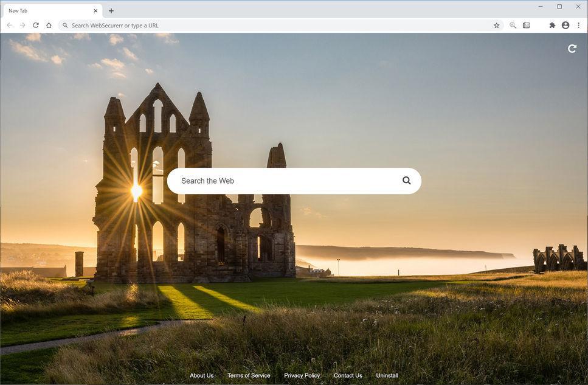
Task: Minimize the browser window
Action: 541,6
